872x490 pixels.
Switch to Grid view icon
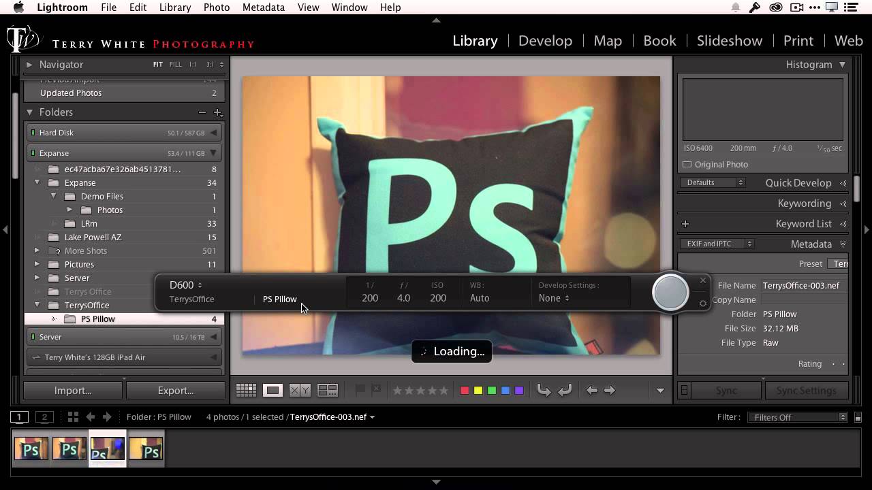coord(246,390)
